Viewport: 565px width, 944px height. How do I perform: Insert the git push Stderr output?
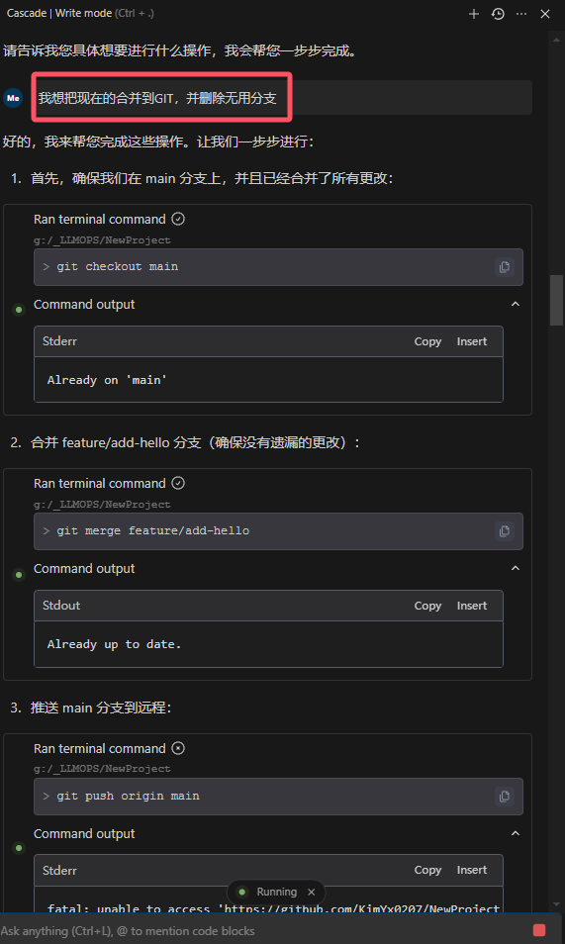(x=472, y=870)
